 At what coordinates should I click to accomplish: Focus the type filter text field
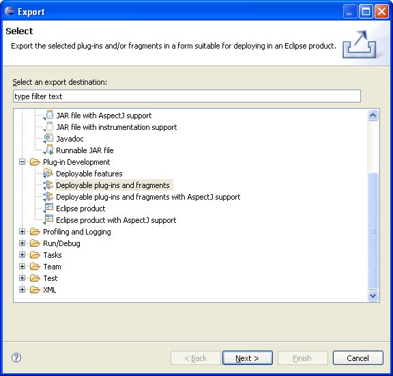pyautogui.click(x=187, y=96)
